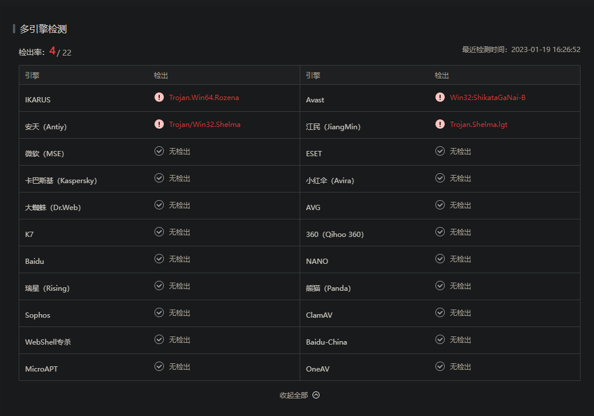The height and width of the screenshot is (416, 594).
Task: Click Trojan.Win64.Rozena detection result
Action: 204,98
